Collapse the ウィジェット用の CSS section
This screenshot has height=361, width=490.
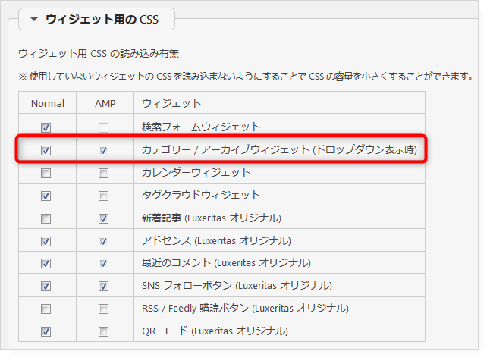[x=33, y=18]
